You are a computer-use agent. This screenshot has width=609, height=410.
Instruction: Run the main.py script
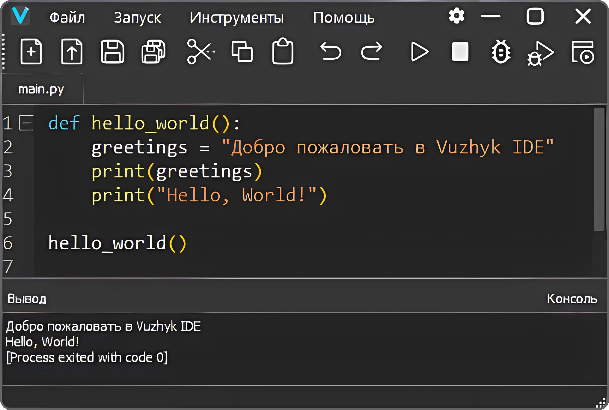click(x=420, y=52)
